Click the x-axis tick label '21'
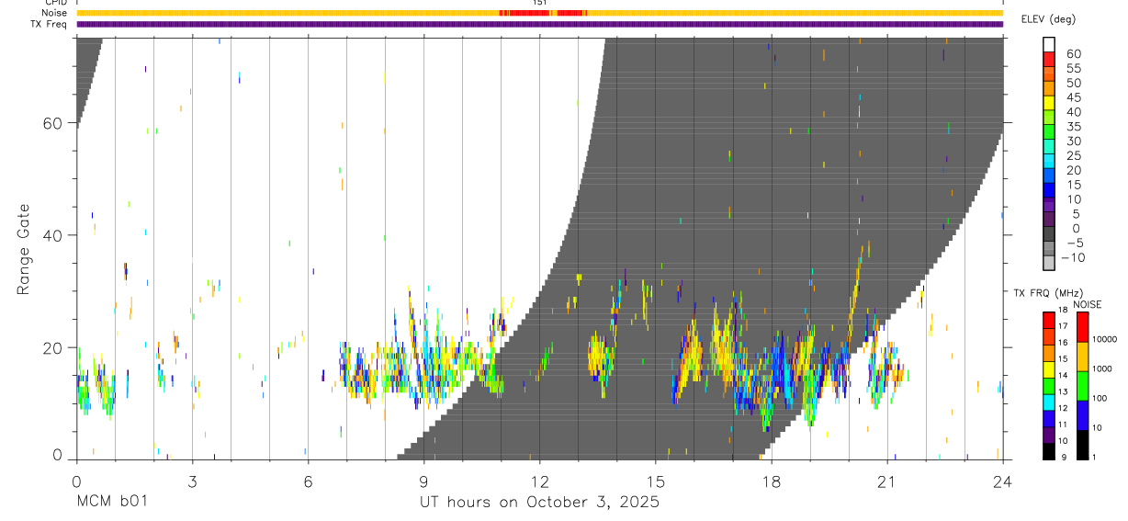This screenshot has width=1128, height=521. pyautogui.click(x=886, y=481)
